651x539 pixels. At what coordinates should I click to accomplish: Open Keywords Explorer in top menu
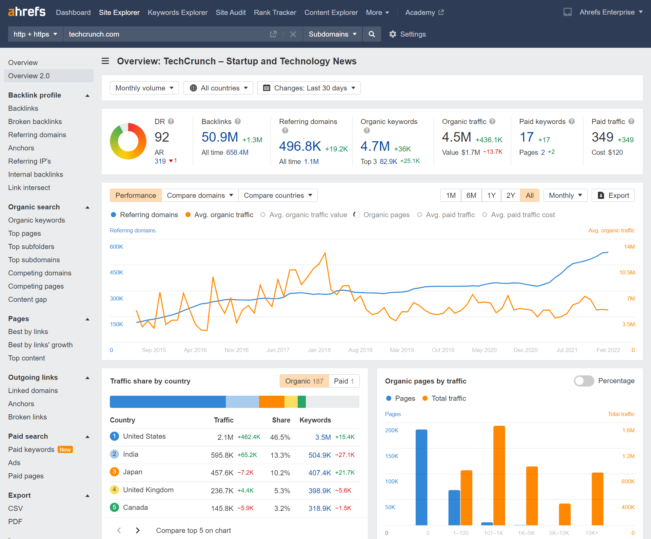tap(177, 13)
